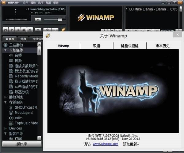
Task: Click the TopMusic Videos camera icon
Action: pyautogui.click(x=11, y=123)
